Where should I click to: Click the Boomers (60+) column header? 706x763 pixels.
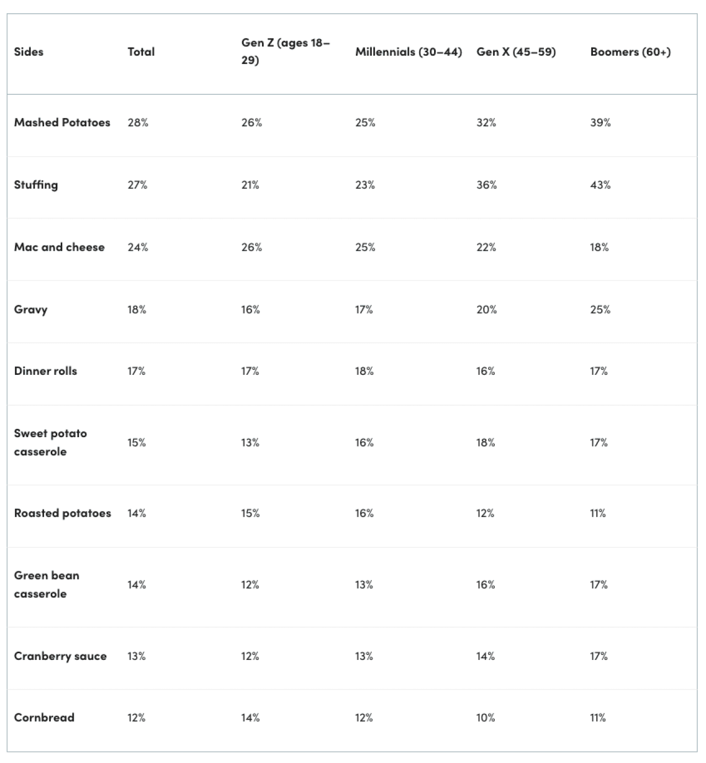[630, 52]
